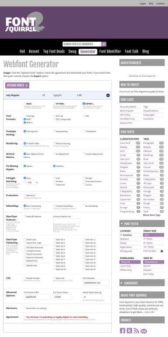168x337 pixels.
Task: Select the No Subsetting radio button
Action: pos(84,206)
